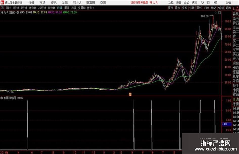
Task: Click the MA60: 78.69 indicator value
Action: pos(70,12)
